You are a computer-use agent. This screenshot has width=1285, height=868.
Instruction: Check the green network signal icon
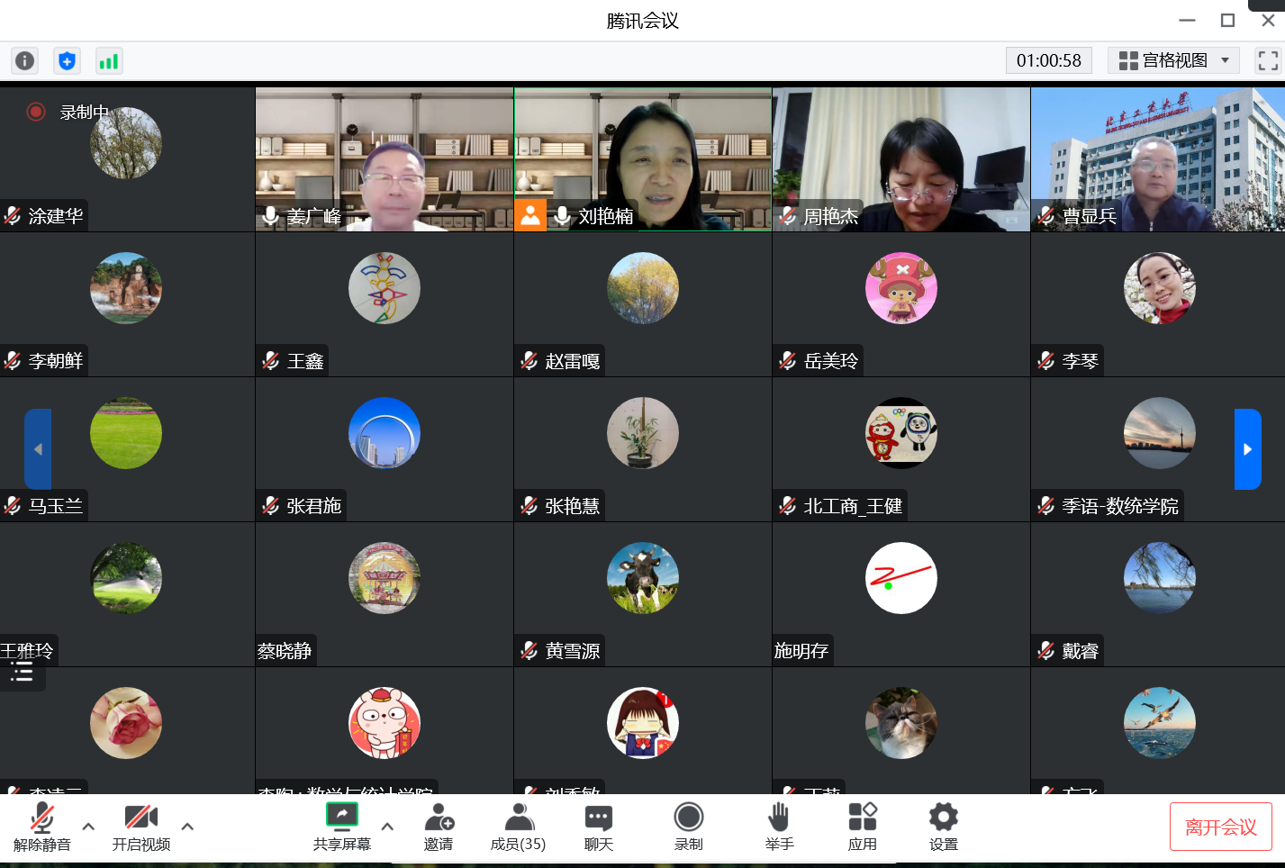click(x=109, y=60)
